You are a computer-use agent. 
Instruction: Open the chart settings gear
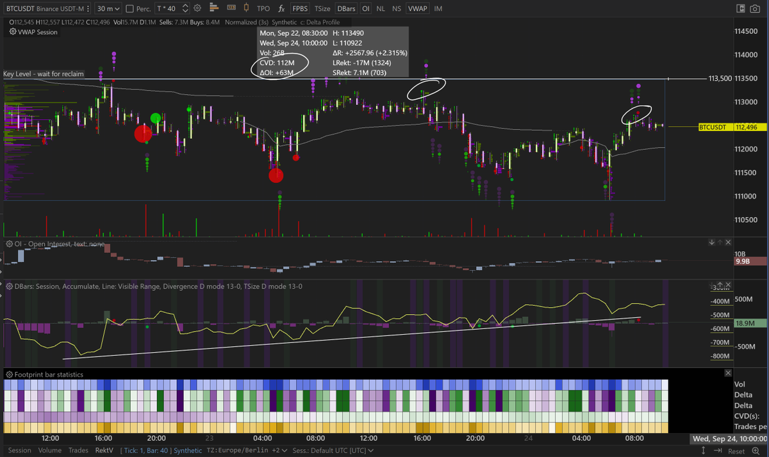coord(197,8)
